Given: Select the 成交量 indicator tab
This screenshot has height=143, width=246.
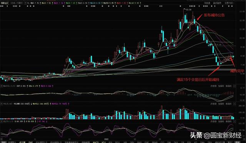Looking at the screenshot, I should click(22, 142).
